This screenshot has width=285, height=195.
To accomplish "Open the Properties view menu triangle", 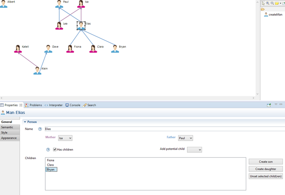I will (276, 104).
